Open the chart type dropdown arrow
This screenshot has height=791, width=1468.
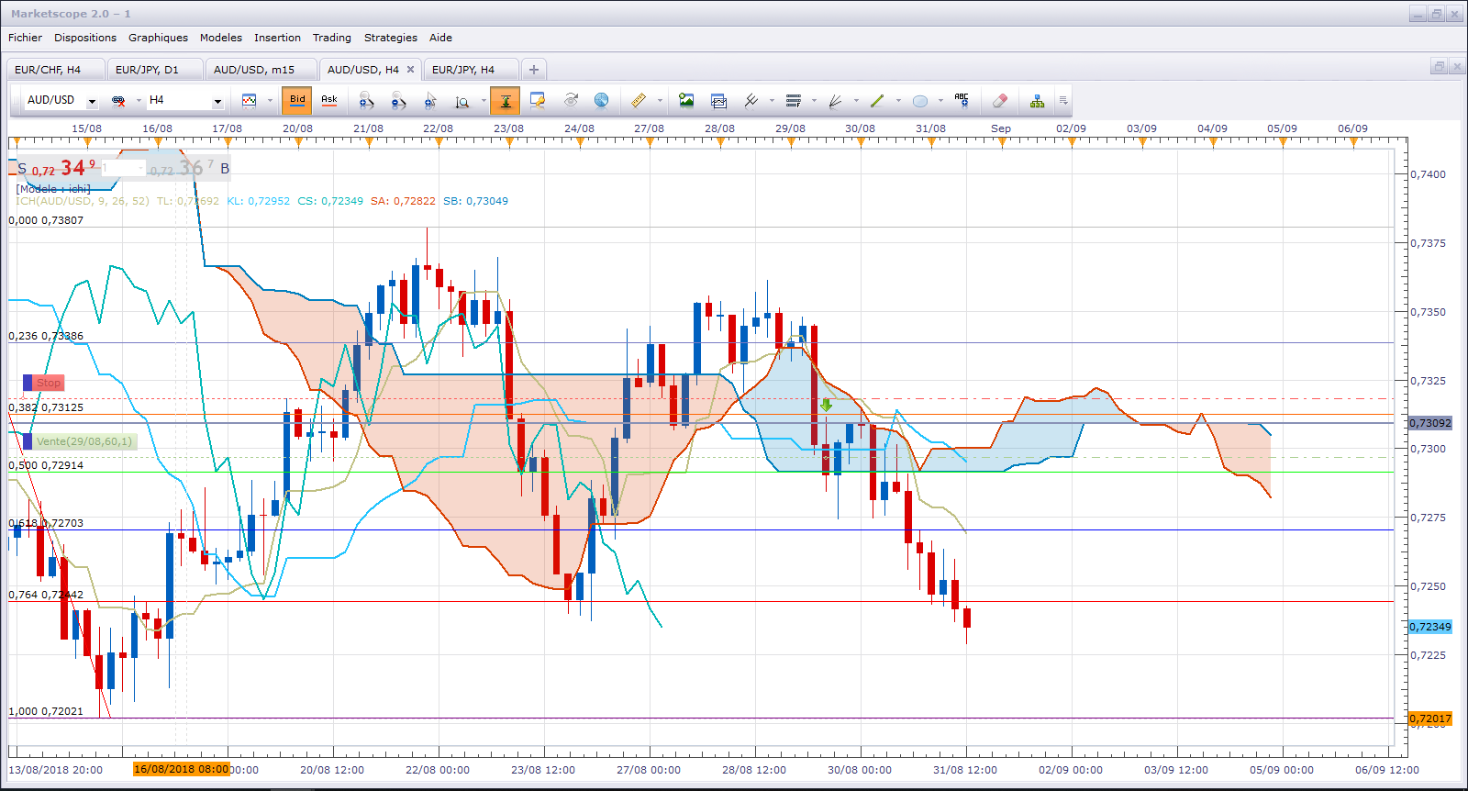[270, 101]
